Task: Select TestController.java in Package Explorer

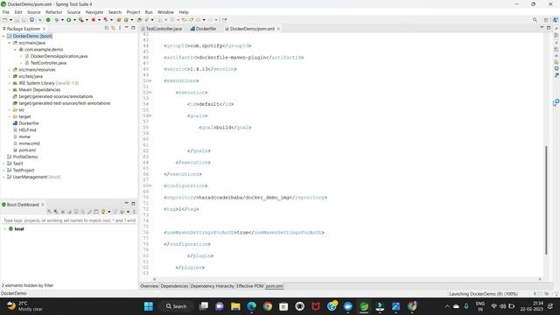Action: click(x=48, y=63)
